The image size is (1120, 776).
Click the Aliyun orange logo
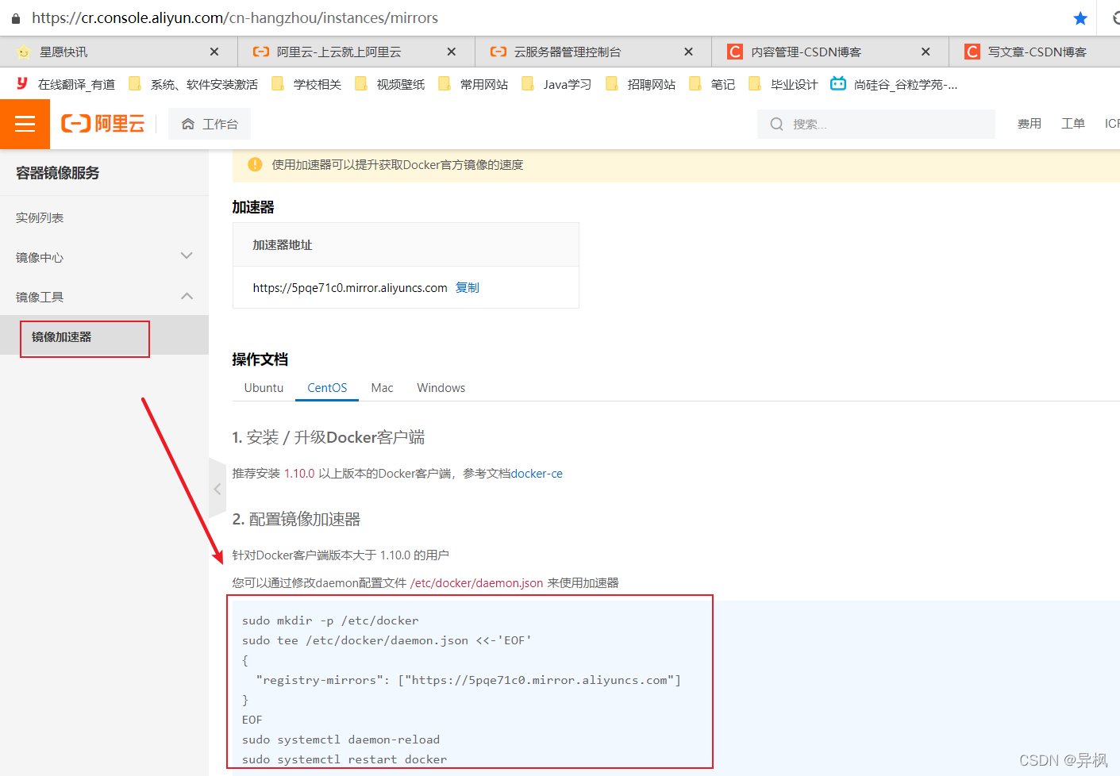(102, 124)
